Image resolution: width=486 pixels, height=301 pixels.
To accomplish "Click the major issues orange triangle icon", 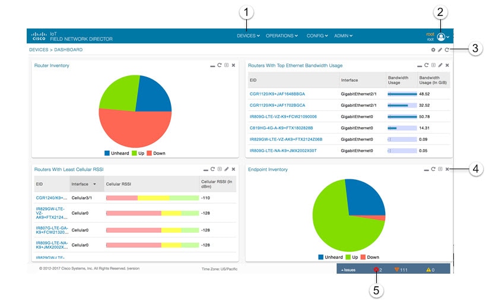I will click(x=396, y=270).
